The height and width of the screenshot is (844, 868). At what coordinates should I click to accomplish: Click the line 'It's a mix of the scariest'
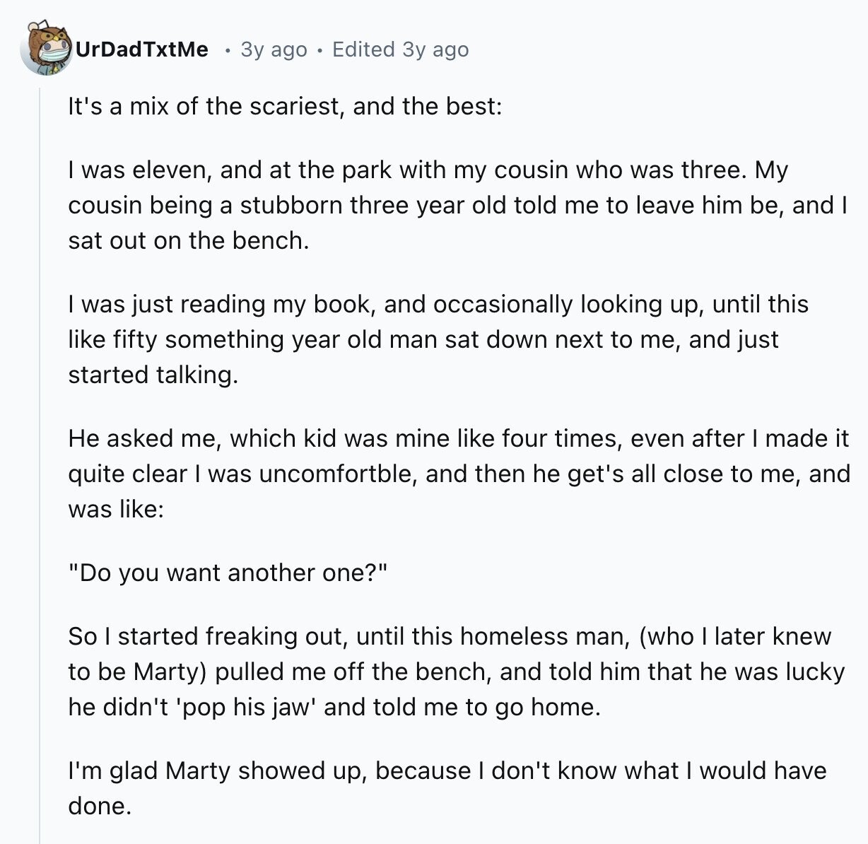coord(285,106)
